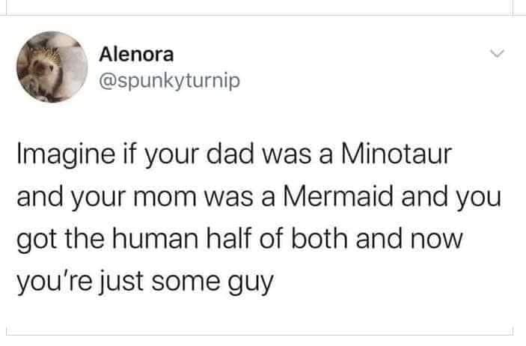Click the display name Alenora

137,54
